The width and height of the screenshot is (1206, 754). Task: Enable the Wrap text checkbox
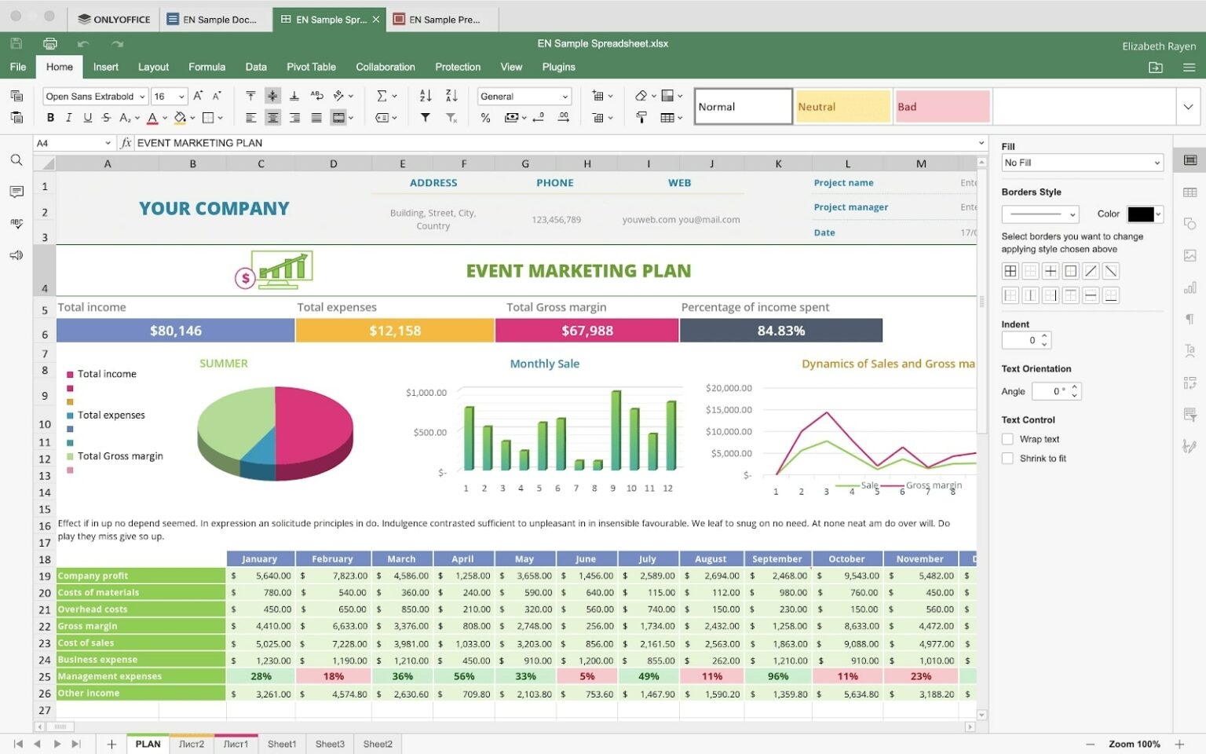[x=1007, y=439]
